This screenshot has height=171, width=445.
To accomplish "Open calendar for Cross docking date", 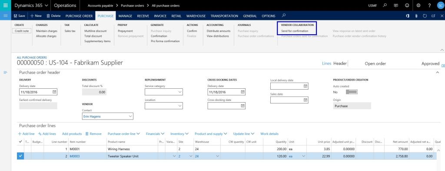I will coord(242,106).
